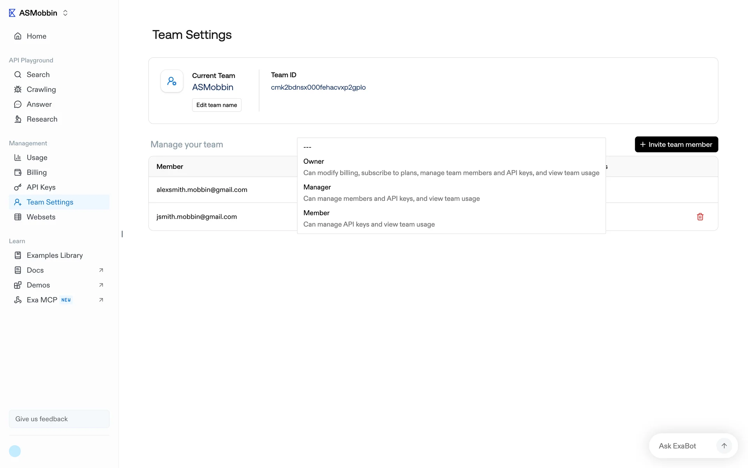The image size is (748, 468).
Task: Click the team avatar settings icon
Action: (x=172, y=81)
